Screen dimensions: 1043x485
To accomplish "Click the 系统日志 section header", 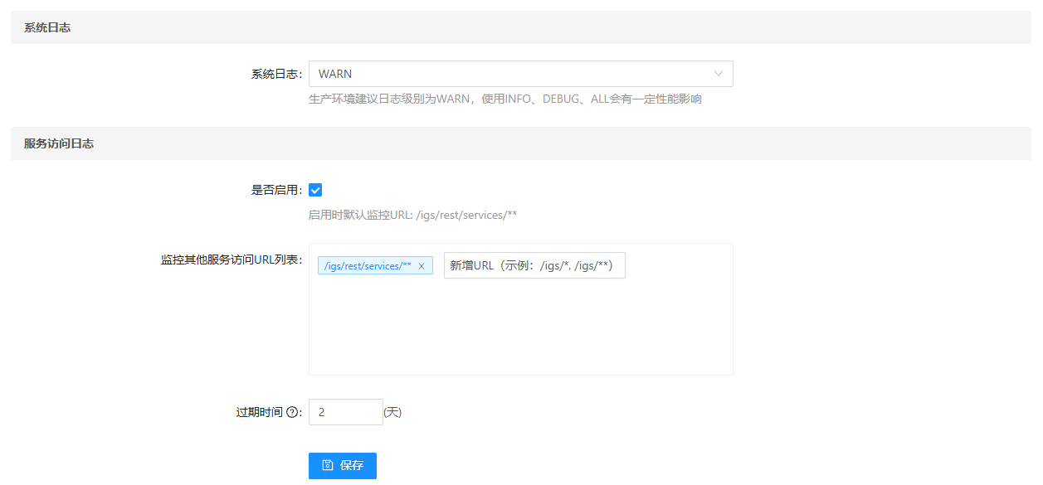I will pos(47,27).
